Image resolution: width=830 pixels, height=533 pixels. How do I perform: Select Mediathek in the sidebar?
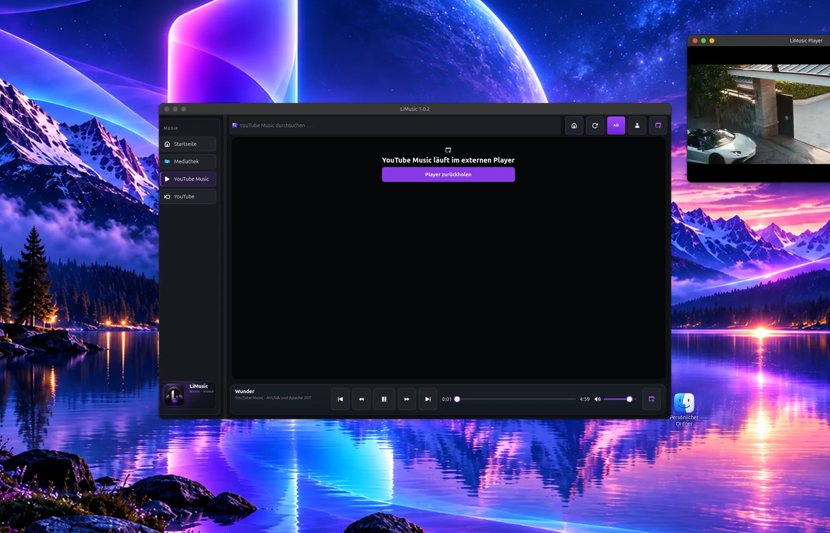click(189, 162)
